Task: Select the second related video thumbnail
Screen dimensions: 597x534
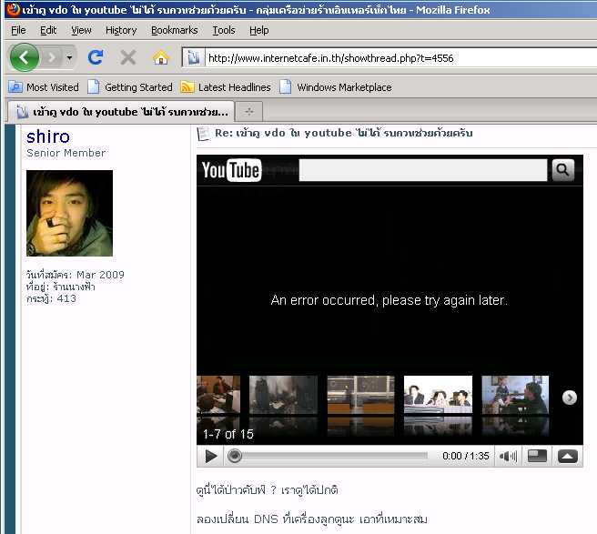Action: tap(283, 395)
